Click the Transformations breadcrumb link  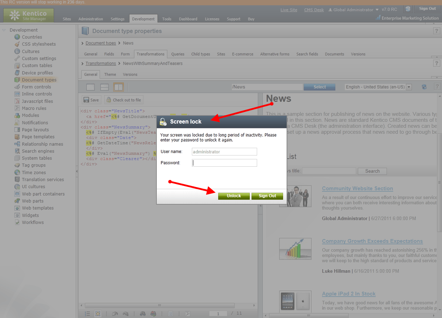[101, 64]
